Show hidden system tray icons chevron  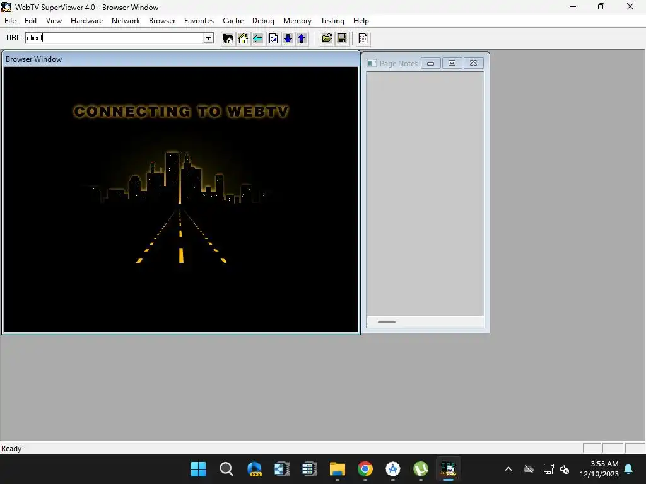coord(508,469)
